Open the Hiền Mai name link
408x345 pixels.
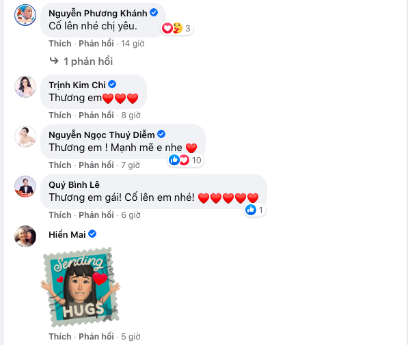click(x=67, y=234)
